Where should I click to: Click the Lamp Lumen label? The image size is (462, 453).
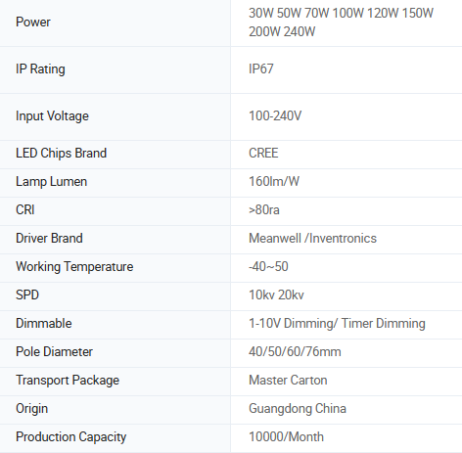(52, 182)
